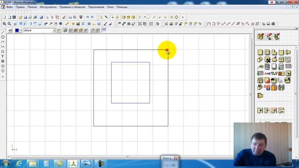Click the Redo arrow icon
Viewport: 299px width, 168px height.
coord(93,17)
